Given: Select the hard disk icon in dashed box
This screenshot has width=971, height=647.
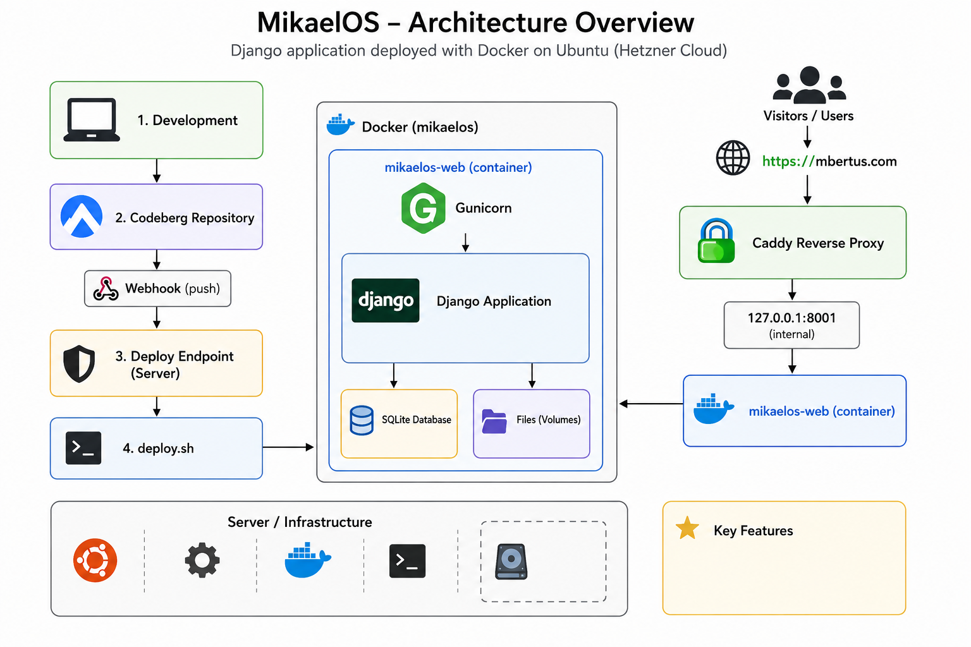Looking at the screenshot, I should (511, 562).
